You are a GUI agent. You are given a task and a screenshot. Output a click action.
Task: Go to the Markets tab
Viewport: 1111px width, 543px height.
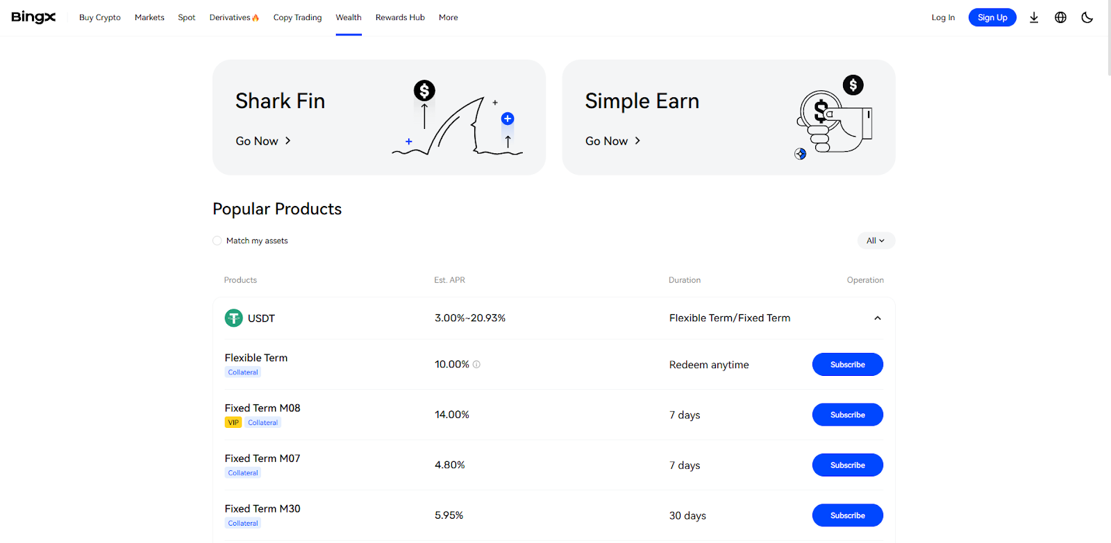(x=149, y=17)
